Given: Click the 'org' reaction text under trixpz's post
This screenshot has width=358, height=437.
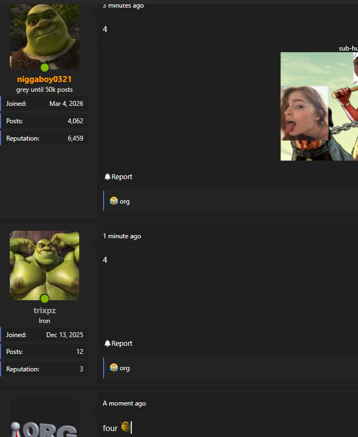Looking at the screenshot, I should point(124,368).
